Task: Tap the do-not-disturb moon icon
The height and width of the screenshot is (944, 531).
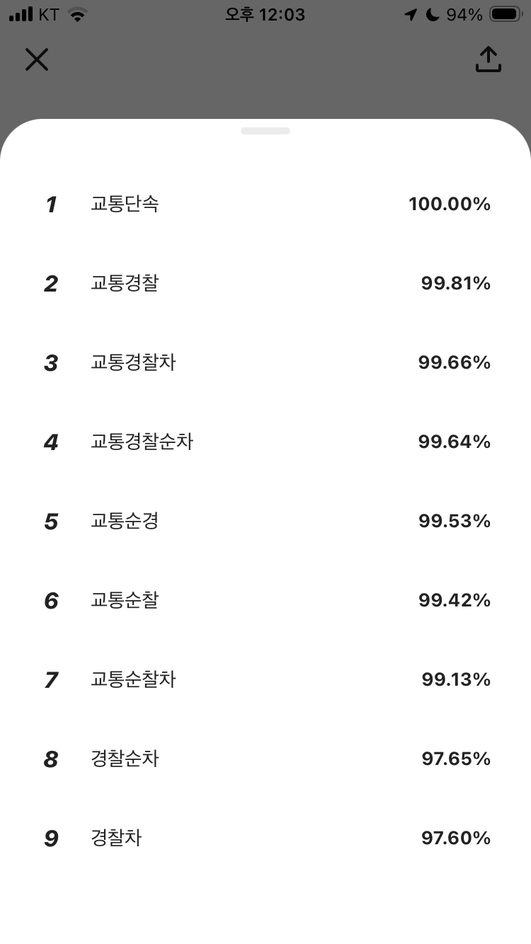Action: [x=432, y=14]
